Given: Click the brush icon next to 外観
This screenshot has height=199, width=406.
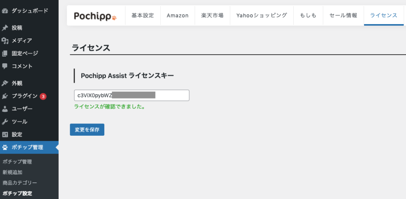Looking at the screenshot, I should pos(5,83).
